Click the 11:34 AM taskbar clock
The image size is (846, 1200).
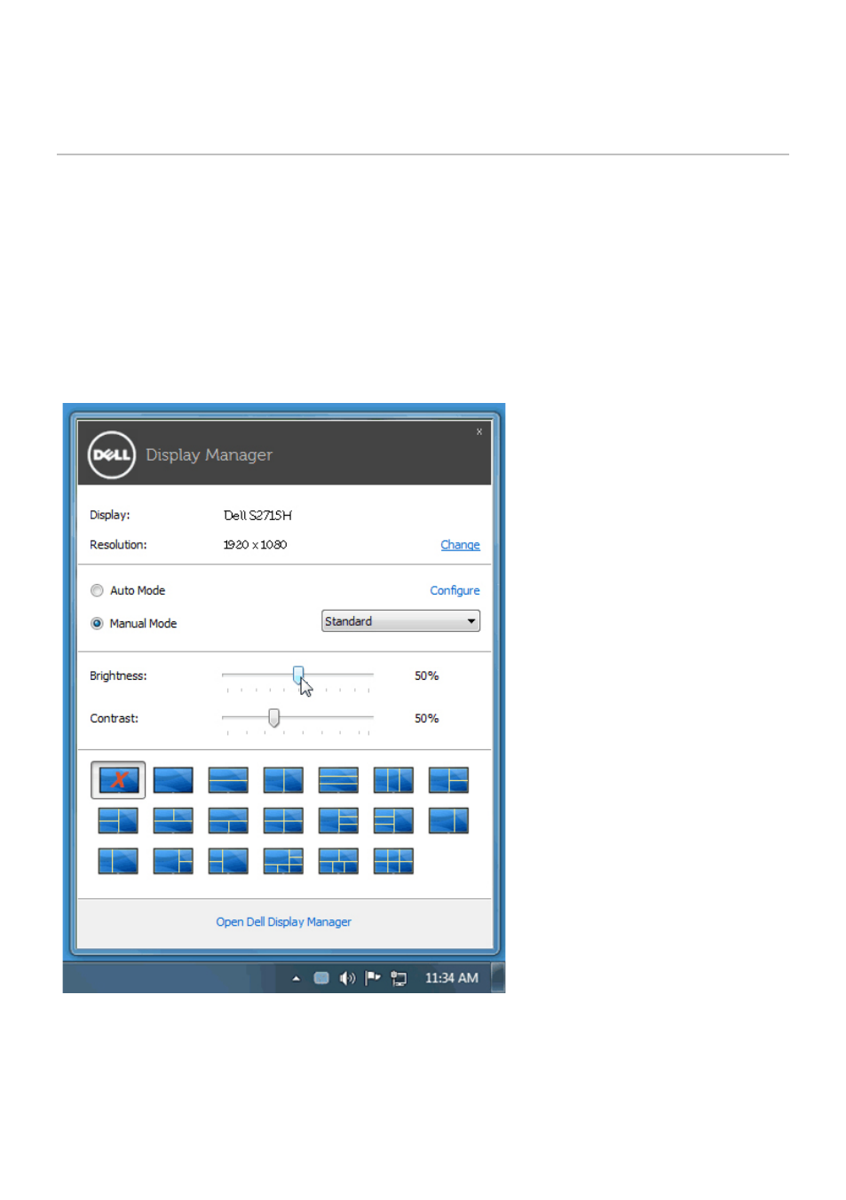point(451,978)
